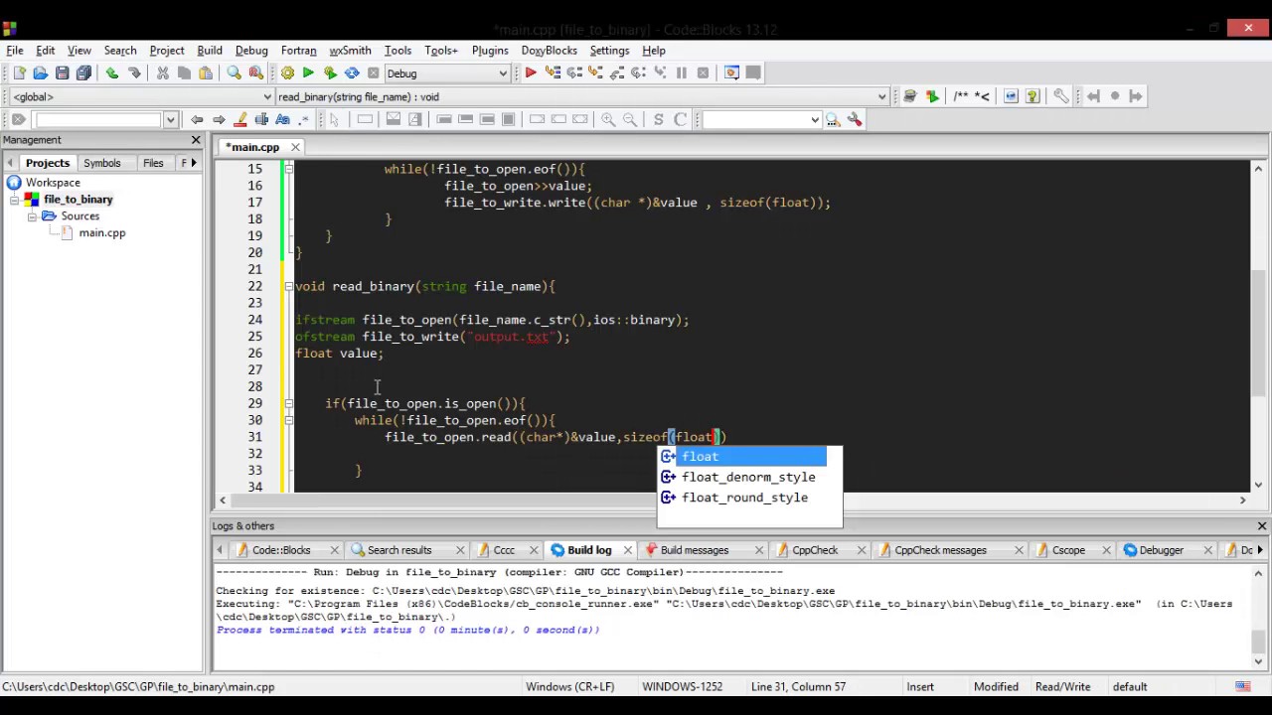Save all files icon
The height and width of the screenshot is (715, 1272).
pyautogui.click(x=83, y=72)
